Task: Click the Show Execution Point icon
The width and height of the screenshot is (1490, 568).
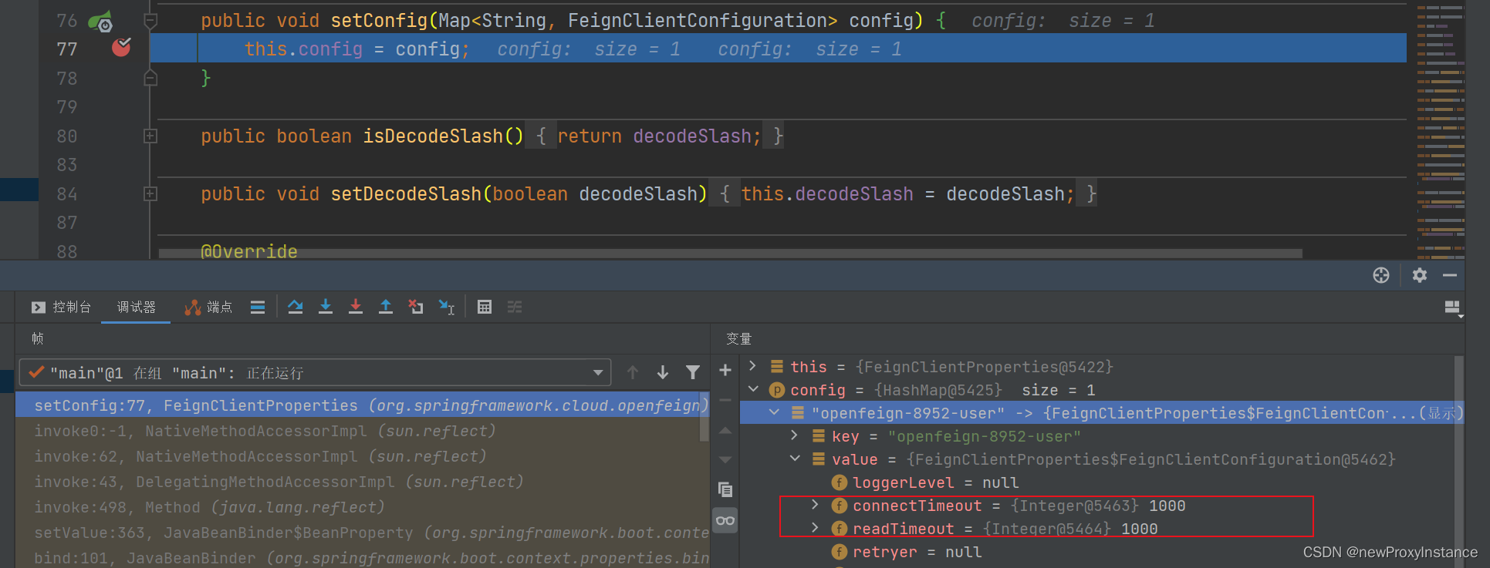Action: [258, 307]
